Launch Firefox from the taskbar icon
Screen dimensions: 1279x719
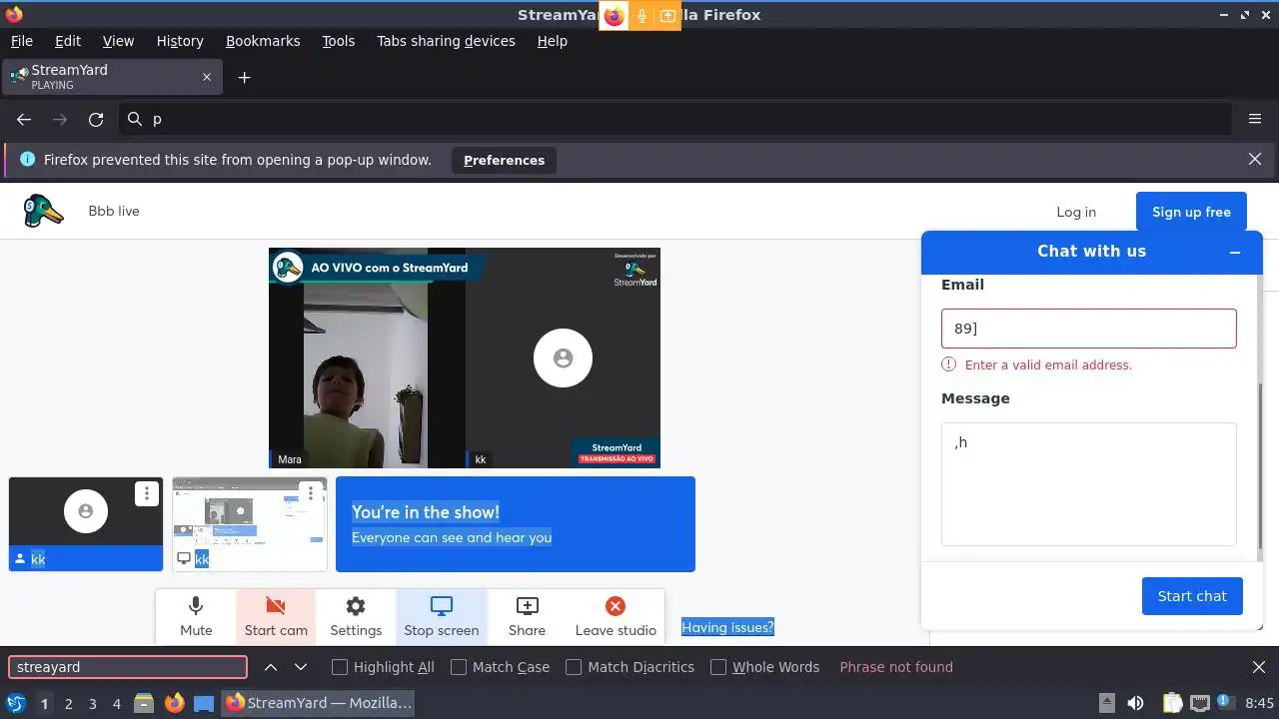coord(175,703)
